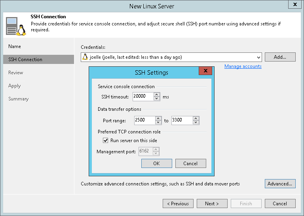Open the Manage accounts link
The height and width of the screenshot is (216, 304).
(243, 66)
